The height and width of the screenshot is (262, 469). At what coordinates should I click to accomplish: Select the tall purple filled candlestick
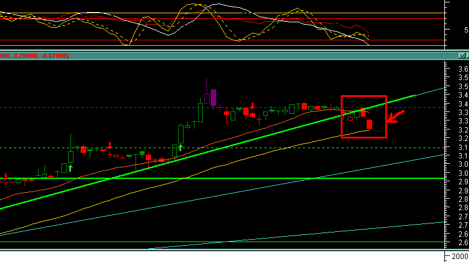click(213, 98)
